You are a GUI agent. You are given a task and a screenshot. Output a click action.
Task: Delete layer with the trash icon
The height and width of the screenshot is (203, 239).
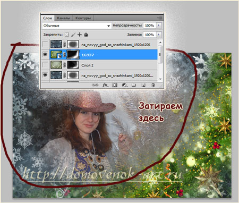[153, 85]
